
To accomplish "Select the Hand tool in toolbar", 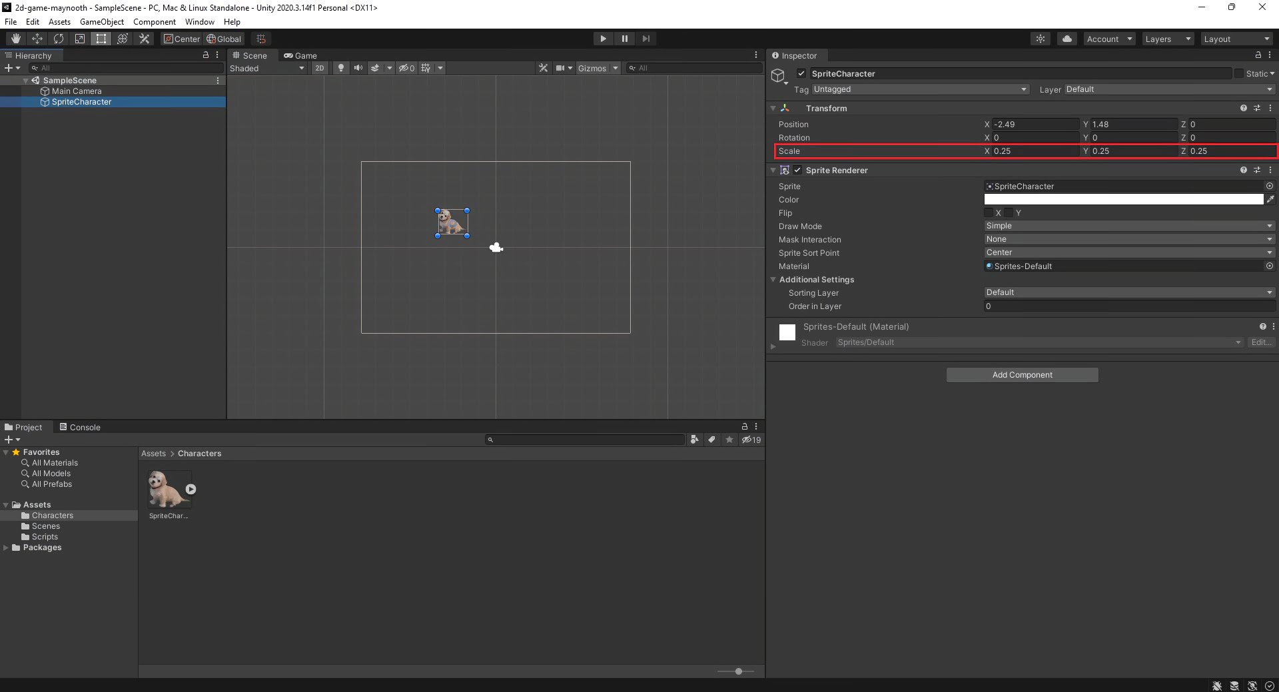I will (16, 39).
